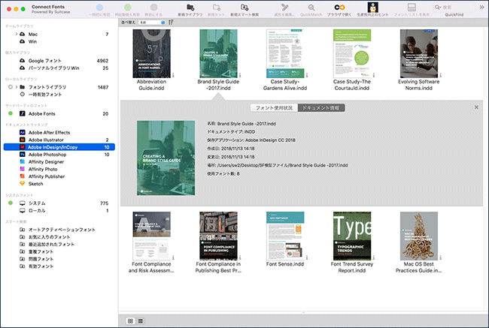Click the QuickFind search field
Image resolution: width=489 pixels, height=328 pixels.
(x=454, y=8)
